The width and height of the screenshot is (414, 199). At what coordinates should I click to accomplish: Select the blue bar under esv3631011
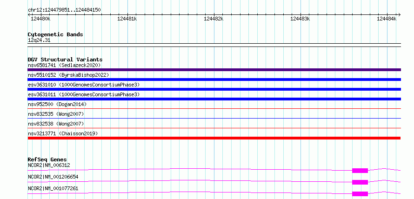pyautogui.click(x=214, y=99)
